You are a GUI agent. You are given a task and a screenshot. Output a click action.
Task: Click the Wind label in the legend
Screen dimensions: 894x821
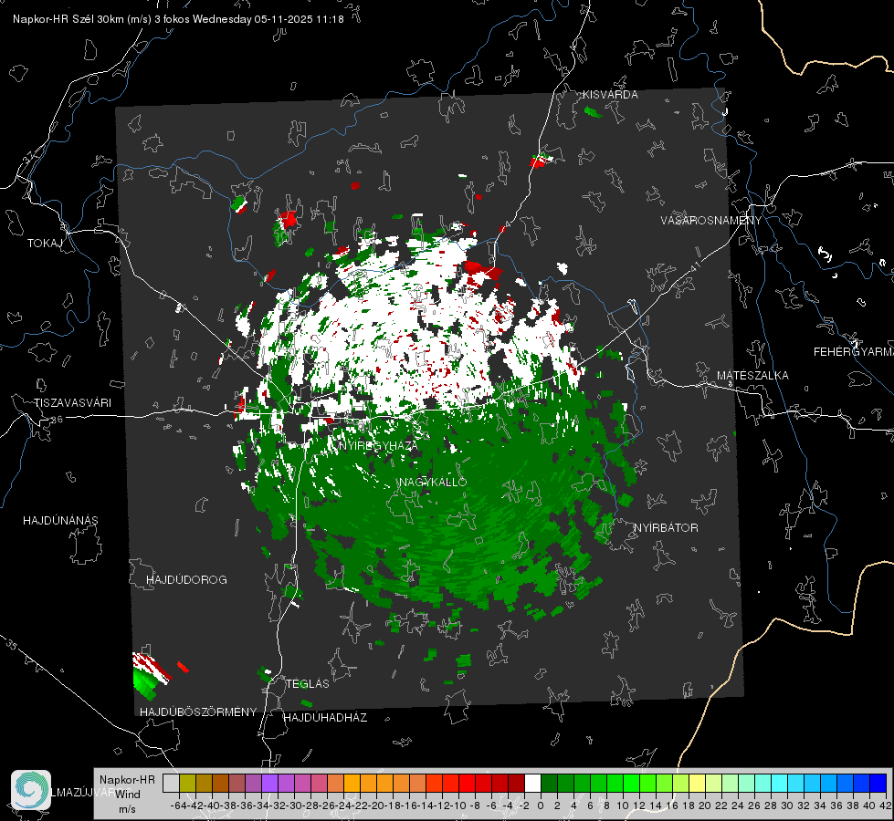[x=128, y=795]
